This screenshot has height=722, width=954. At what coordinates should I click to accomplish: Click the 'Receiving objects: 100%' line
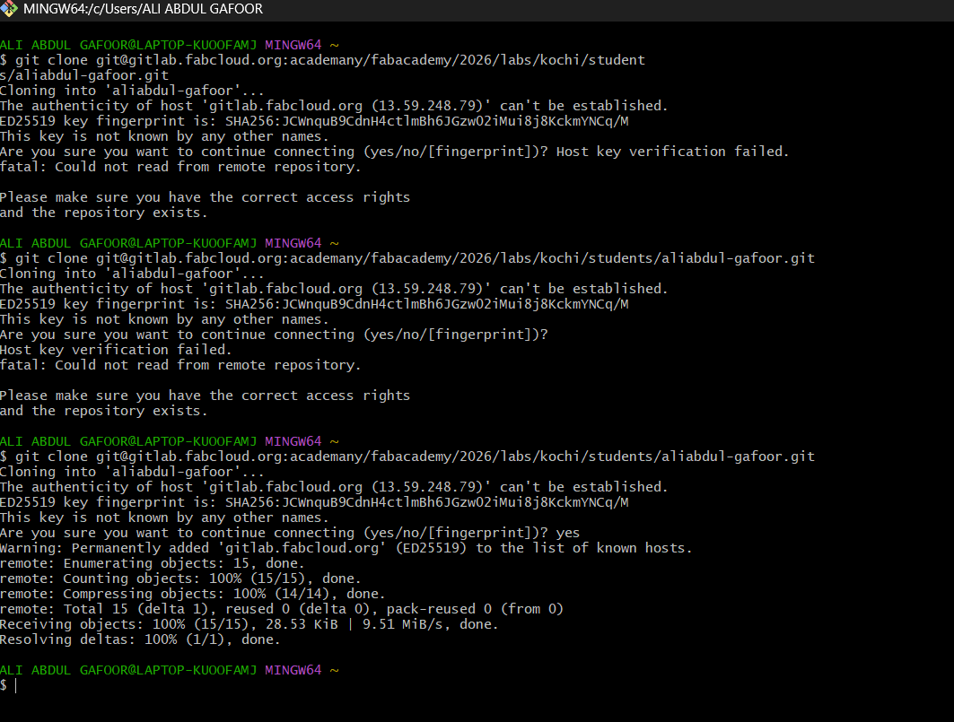pos(249,624)
